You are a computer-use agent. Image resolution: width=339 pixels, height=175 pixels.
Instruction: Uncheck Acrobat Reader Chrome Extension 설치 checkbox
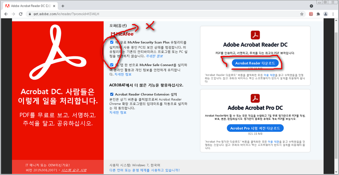pyautogui.click(x=111, y=94)
